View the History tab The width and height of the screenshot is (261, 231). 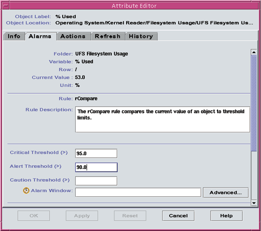(141, 36)
